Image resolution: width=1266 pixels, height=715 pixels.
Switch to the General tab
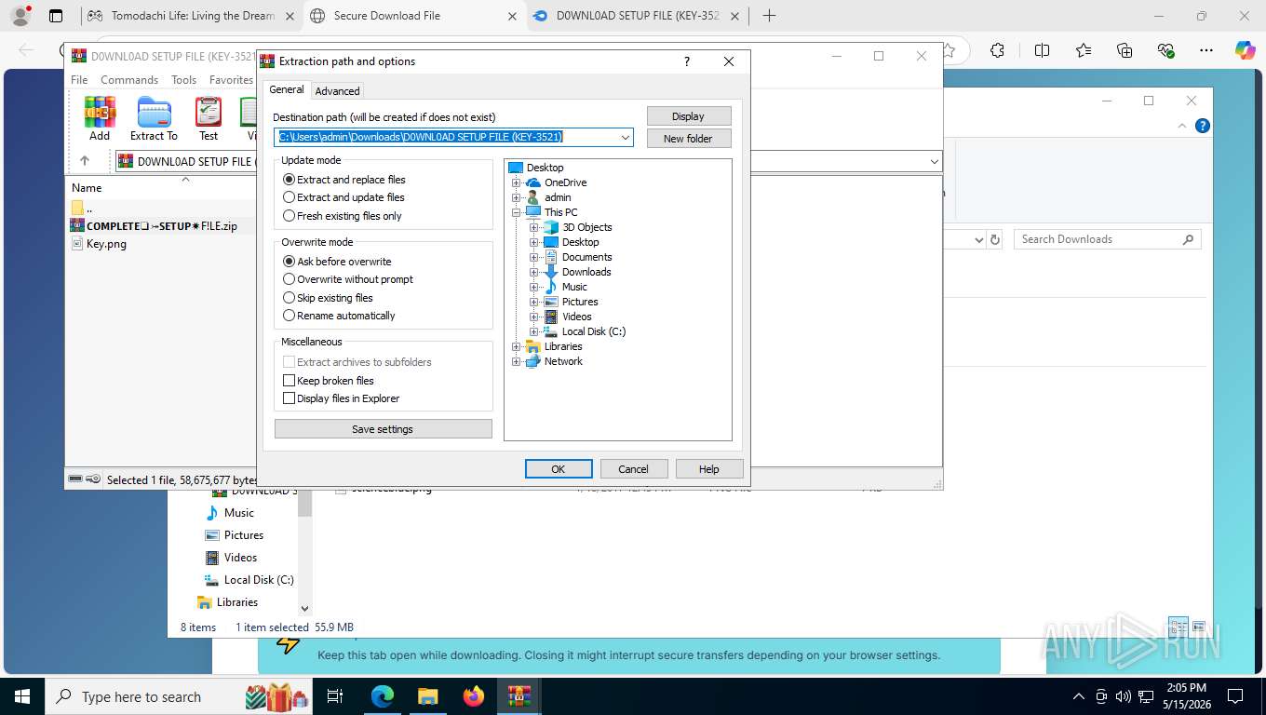coord(287,89)
